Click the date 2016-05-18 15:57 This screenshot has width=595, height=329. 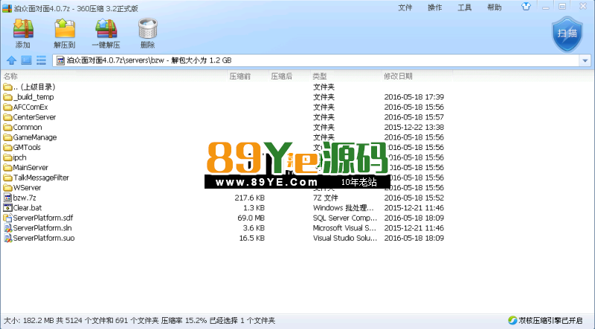[x=414, y=117]
